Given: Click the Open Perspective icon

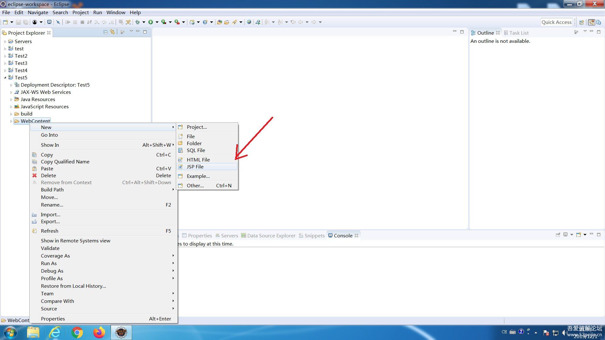Looking at the screenshot, I should coord(582,22).
